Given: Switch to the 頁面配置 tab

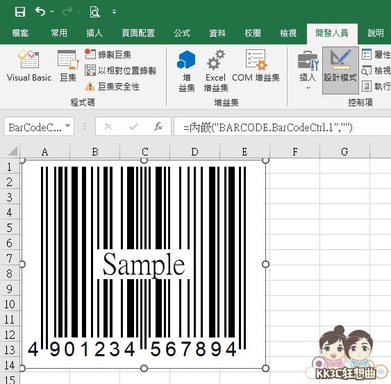Looking at the screenshot, I should [138, 33].
